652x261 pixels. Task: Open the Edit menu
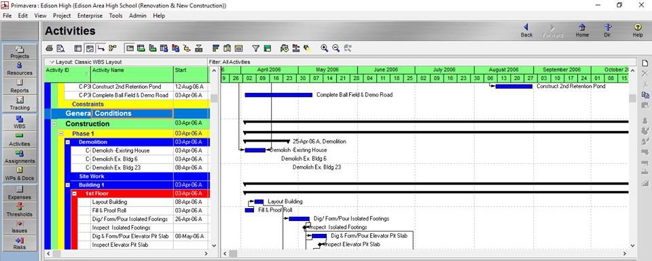[x=23, y=16]
